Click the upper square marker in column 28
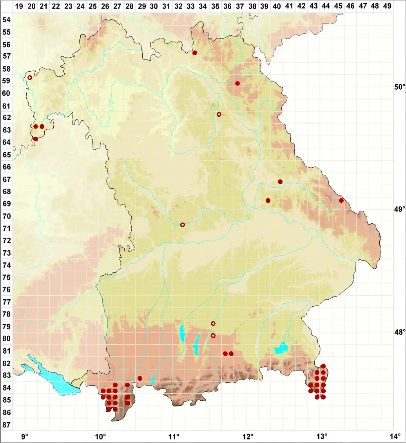The height and width of the screenshot is (443, 406). tap(127, 397)
